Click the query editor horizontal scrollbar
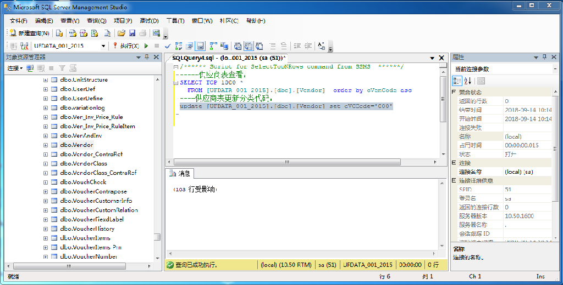Screen dimensions: 563x285 [x=287, y=162]
